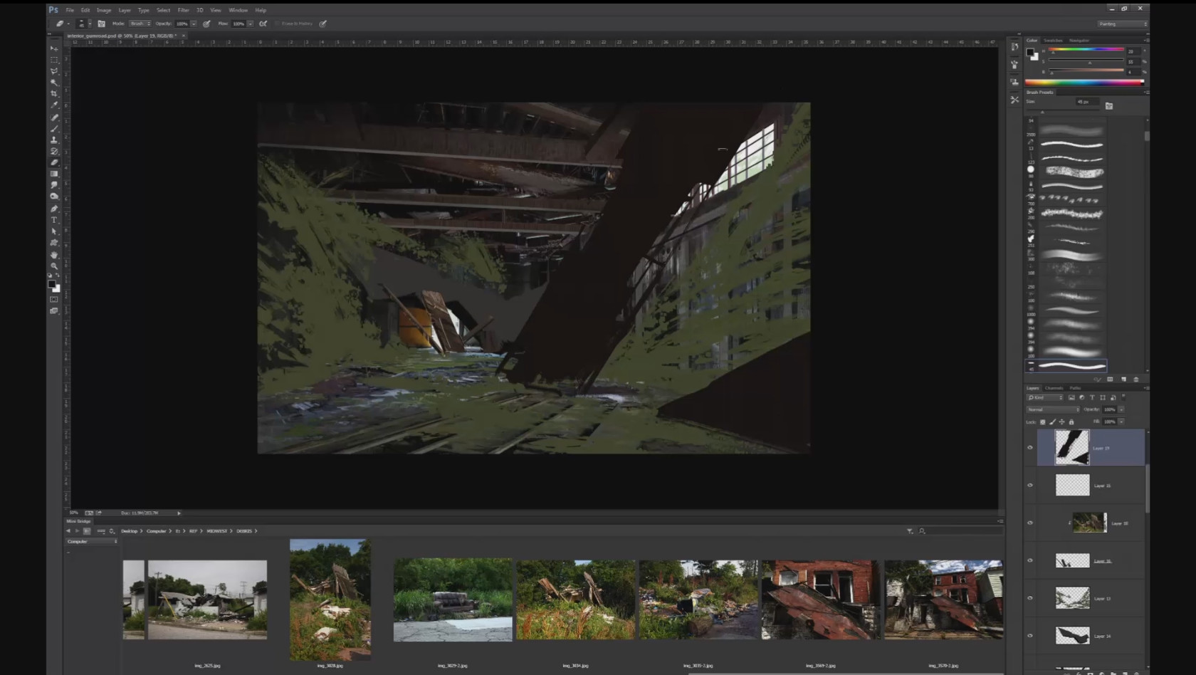
Task: Toggle visibility of Layer 15
Action: 1029,486
